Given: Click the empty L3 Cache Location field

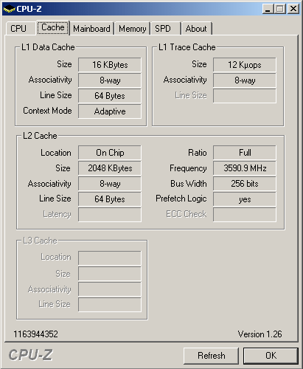Looking at the screenshot, I should point(110,258).
